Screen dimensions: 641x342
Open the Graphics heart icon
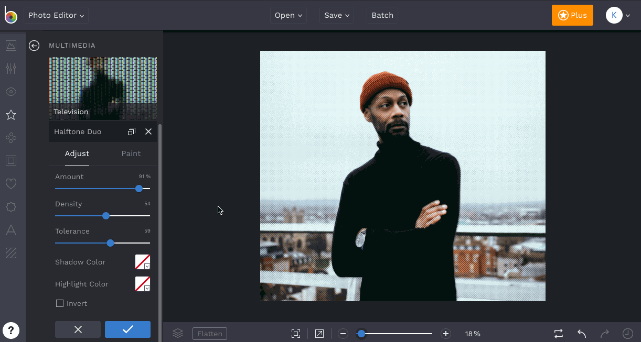click(x=11, y=184)
